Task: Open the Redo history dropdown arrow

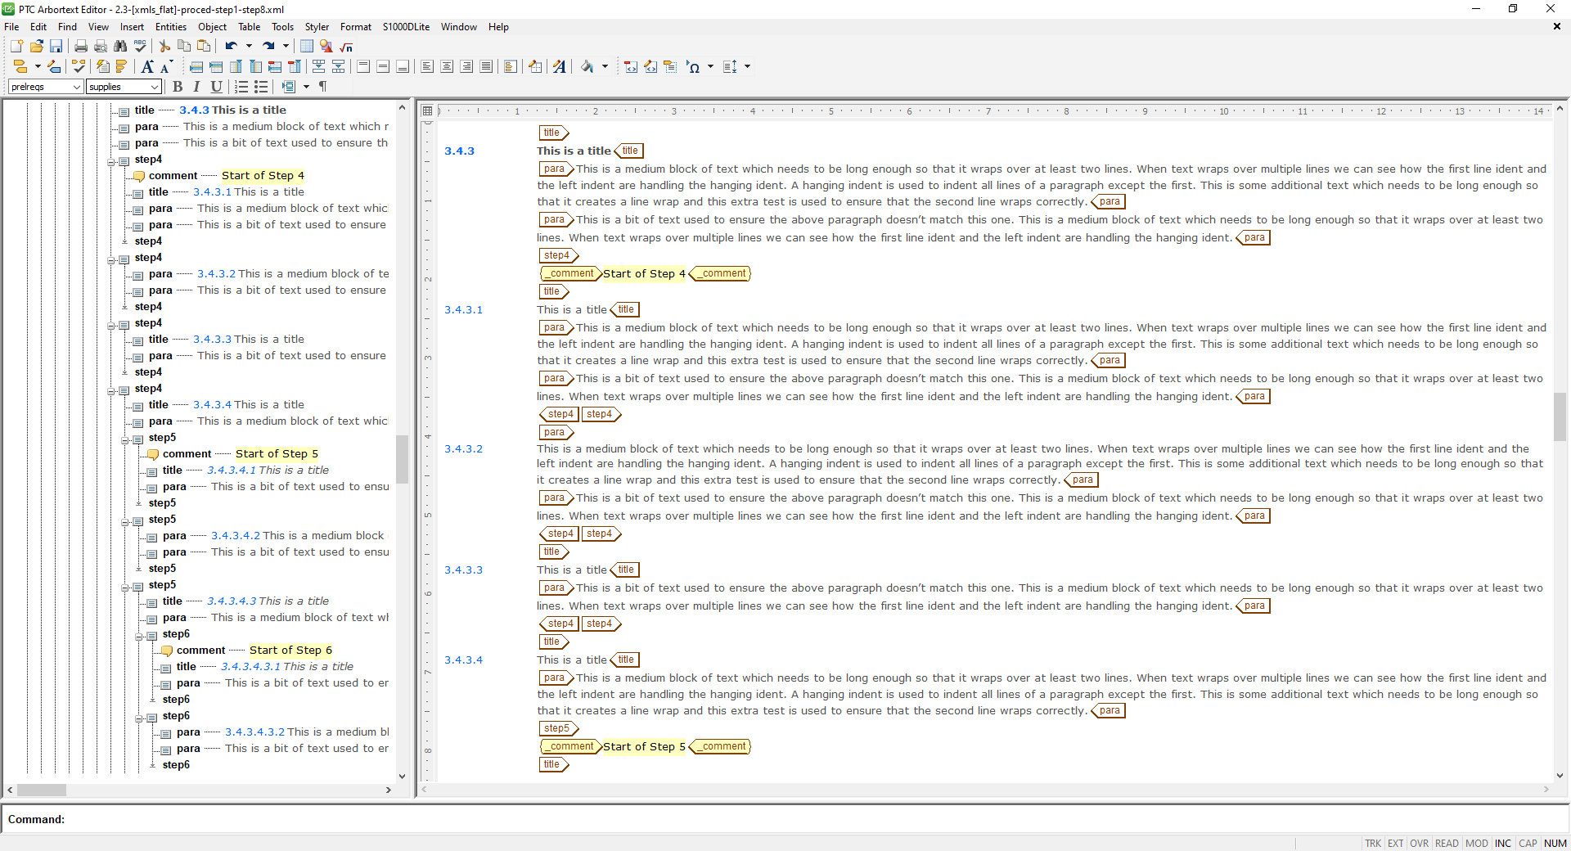Action: 286,47
